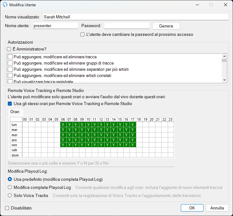Click the permissions list scrollbar thumb
This screenshot has height=216, width=233.
tap(224, 60)
